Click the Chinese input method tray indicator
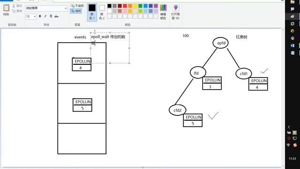The width and height of the screenshot is (300, 169). click(x=288, y=145)
